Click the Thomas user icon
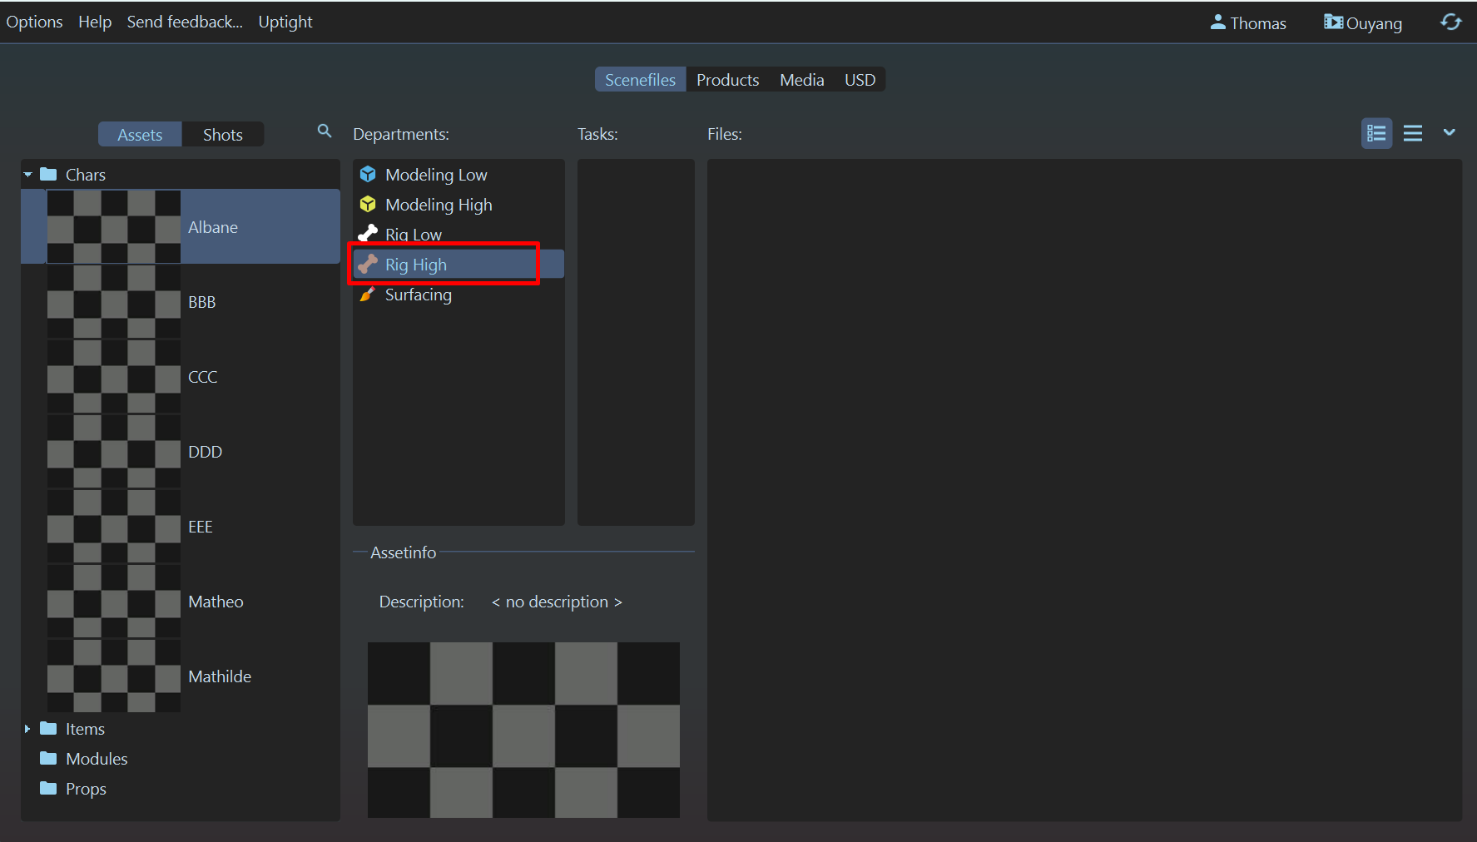Viewport: 1477px width, 842px height. (x=1217, y=22)
